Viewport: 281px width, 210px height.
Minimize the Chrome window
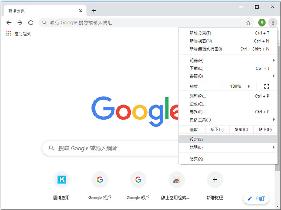click(241, 7)
